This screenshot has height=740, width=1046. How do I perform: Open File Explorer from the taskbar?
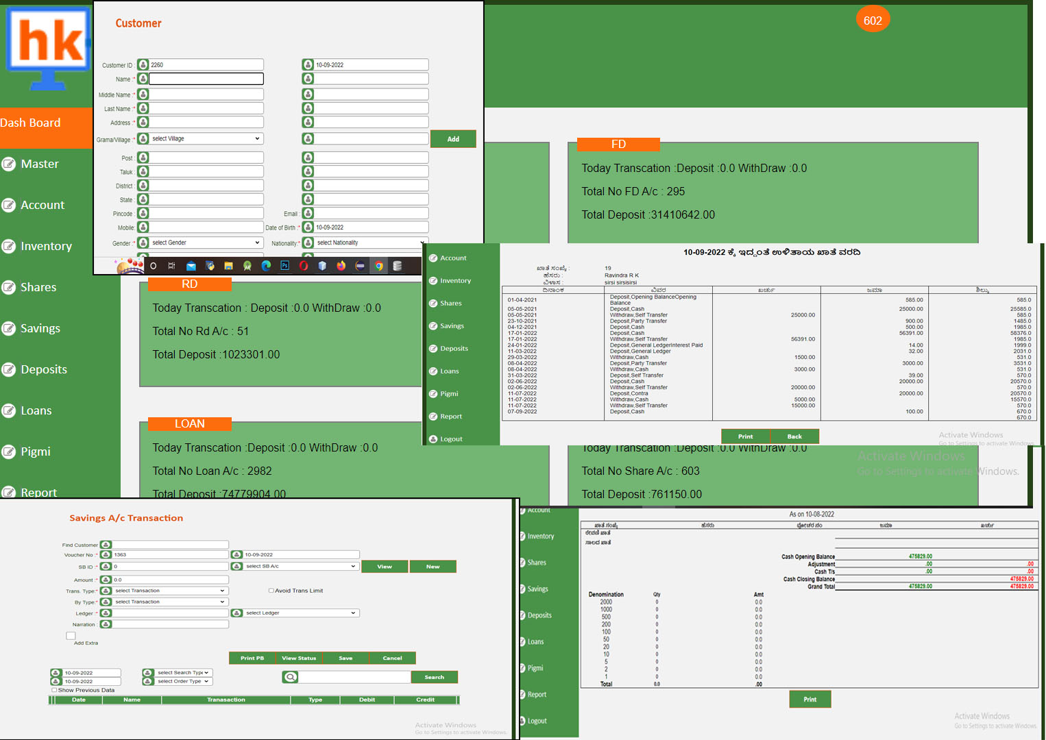[228, 266]
